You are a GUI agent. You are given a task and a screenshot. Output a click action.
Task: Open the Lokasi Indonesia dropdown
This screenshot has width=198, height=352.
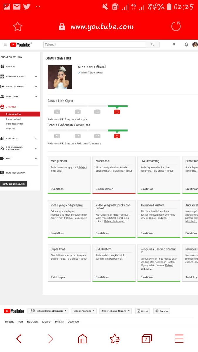click(x=84, y=311)
